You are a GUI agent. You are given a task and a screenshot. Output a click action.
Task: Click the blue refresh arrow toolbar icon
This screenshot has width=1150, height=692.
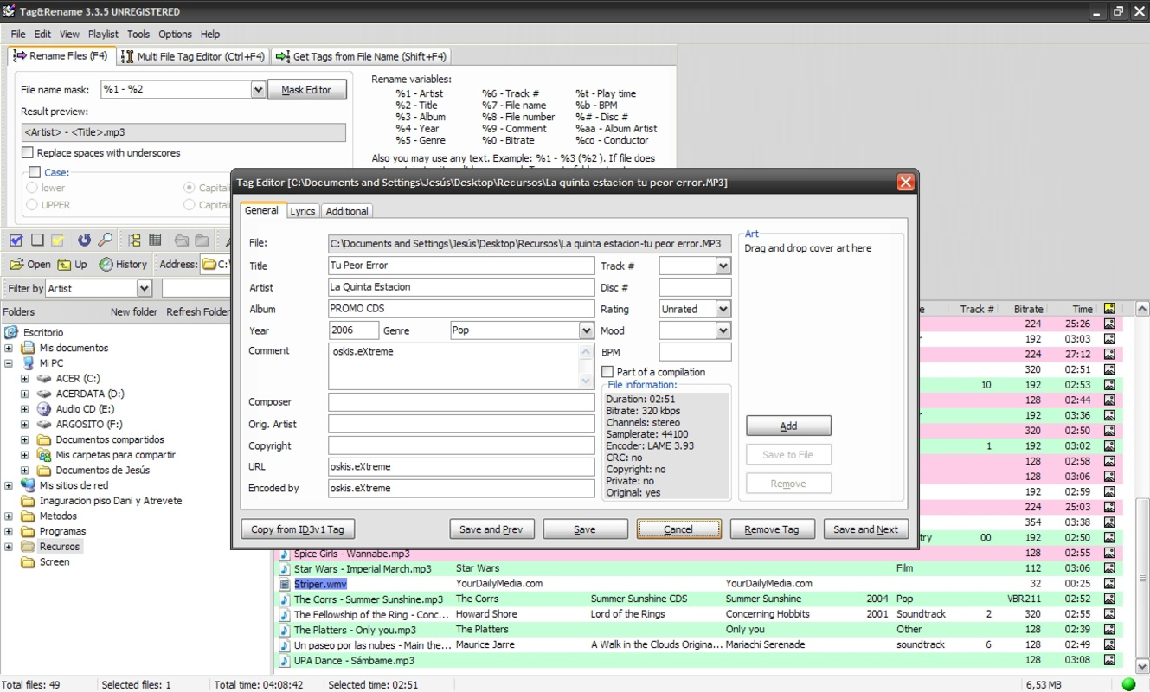pyautogui.click(x=84, y=240)
